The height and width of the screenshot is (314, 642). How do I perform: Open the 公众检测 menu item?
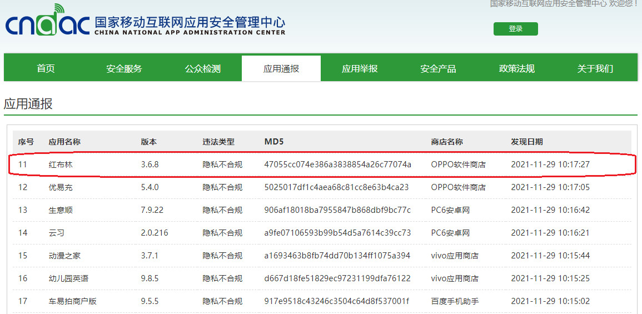pos(203,68)
